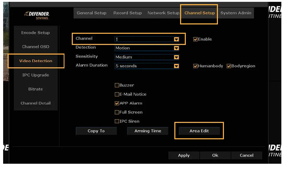Expand the Channel dropdown arrow
The height and width of the screenshot is (171, 291).
pos(176,39)
